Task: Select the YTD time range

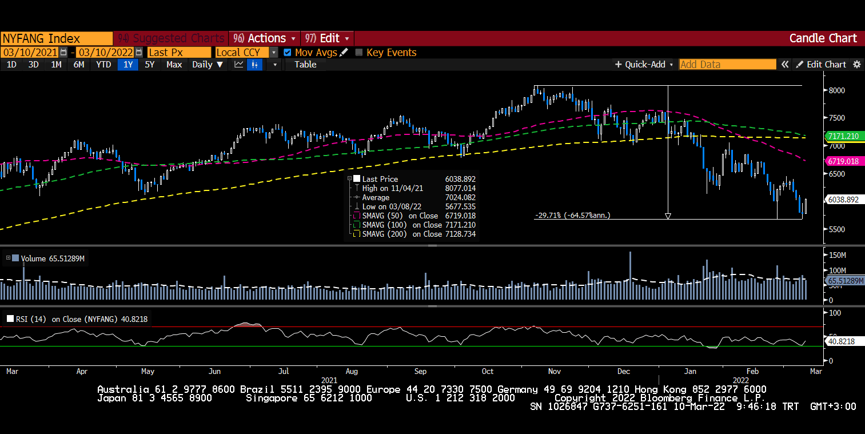Action: coord(103,65)
